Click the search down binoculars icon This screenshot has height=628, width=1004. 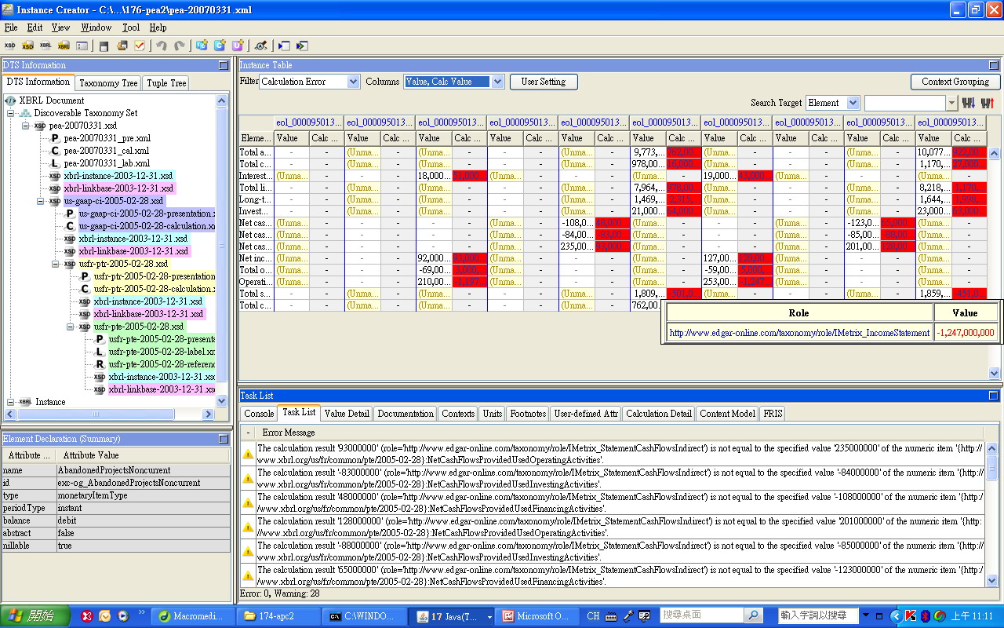[968, 103]
